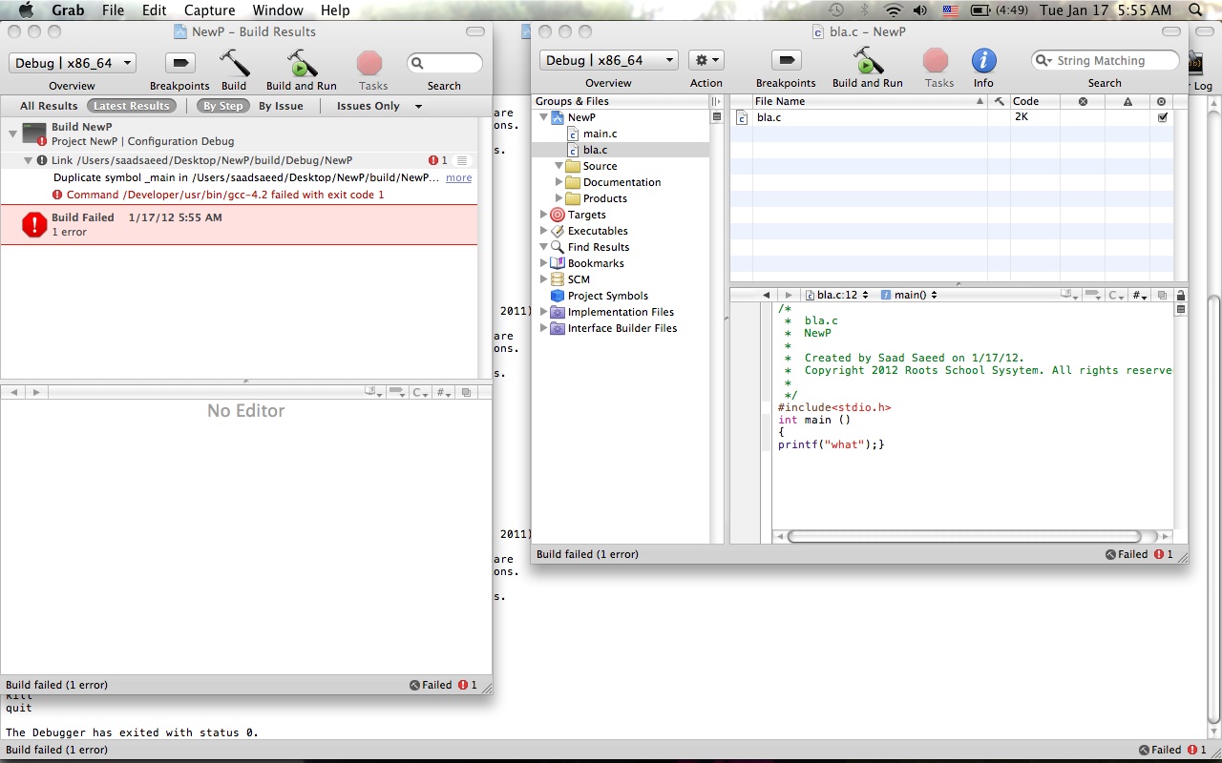Click Failed status in Build Results status bar

[x=431, y=685]
